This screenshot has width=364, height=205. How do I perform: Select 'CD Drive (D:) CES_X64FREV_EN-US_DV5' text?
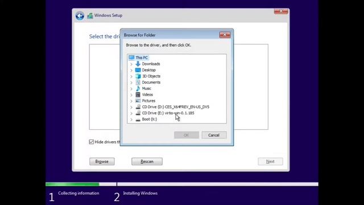(x=176, y=107)
